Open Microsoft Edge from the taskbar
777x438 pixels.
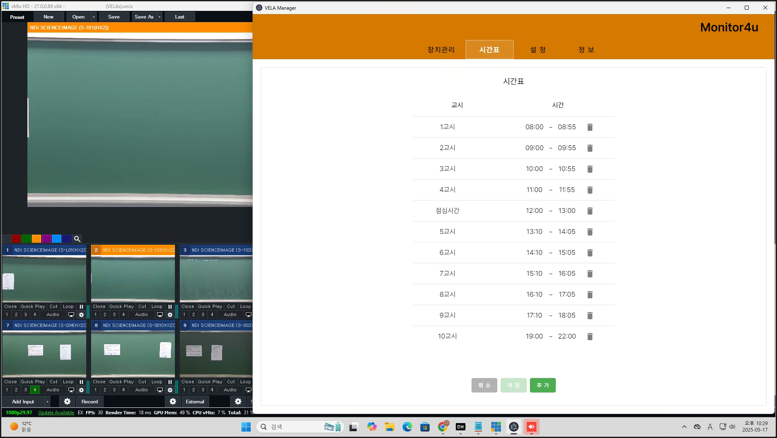tap(407, 427)
